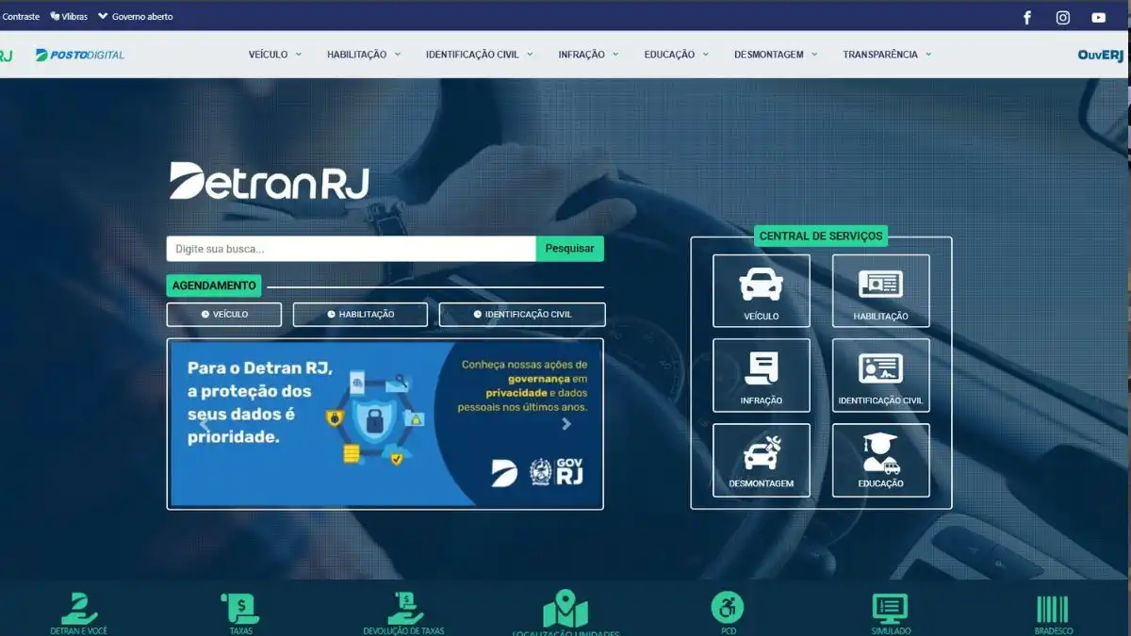This screenshot has height=636, width=1131.
Task: Click the Posto Digital logo
Action: tap(80, 55)
